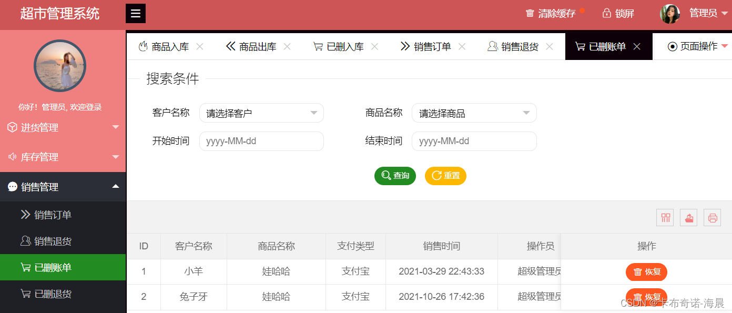Open the 管理员 user dropdown
732x313 pixels.
708,13
